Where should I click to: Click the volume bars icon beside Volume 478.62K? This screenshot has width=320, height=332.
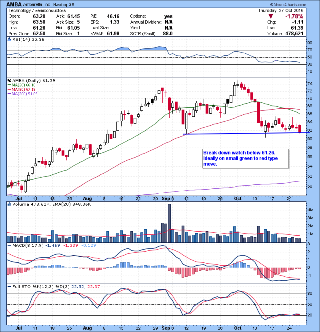click(x=9, y=204)
